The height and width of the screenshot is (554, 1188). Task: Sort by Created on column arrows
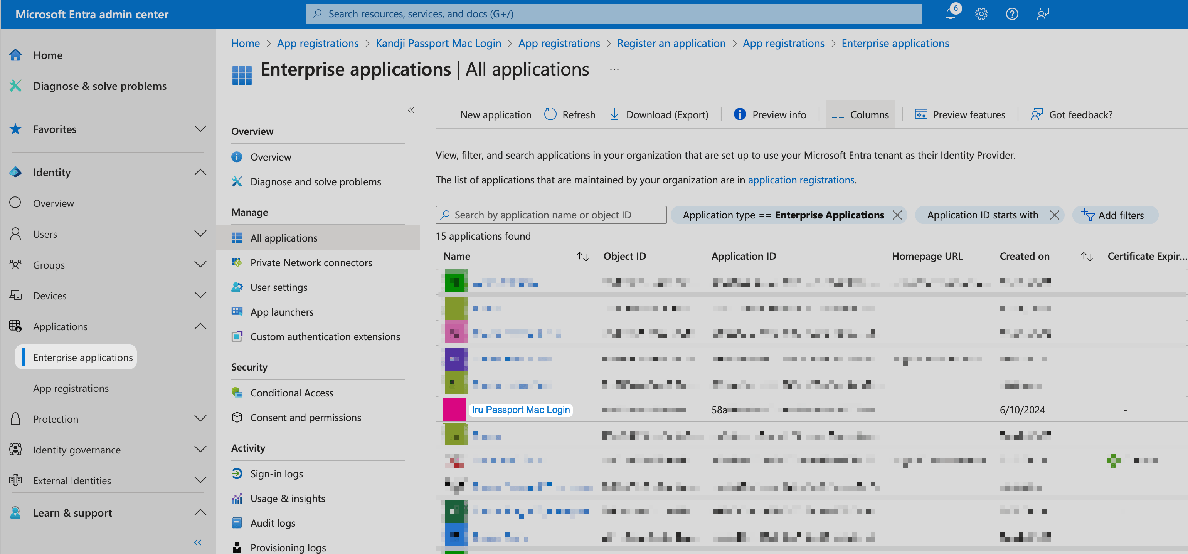1087,256
